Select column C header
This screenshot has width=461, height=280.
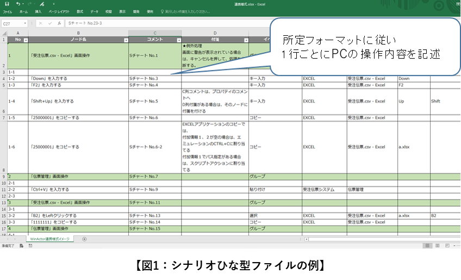click(155, 33)
